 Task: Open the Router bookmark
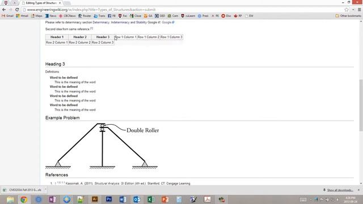pos(85,16)
